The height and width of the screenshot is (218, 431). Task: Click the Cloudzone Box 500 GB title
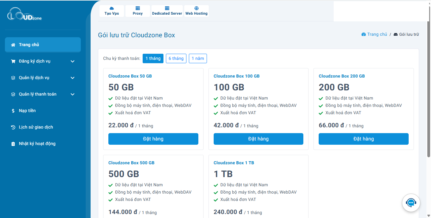point(131,163)
